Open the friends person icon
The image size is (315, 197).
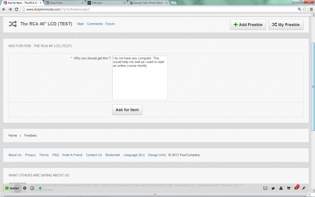281,188
